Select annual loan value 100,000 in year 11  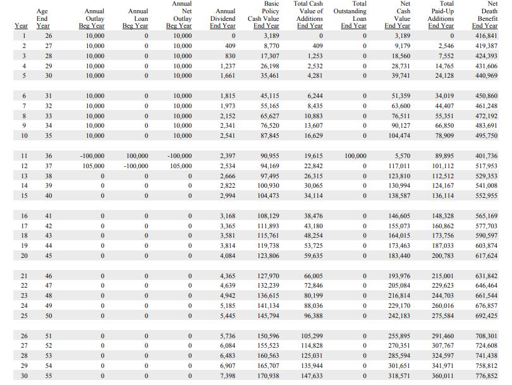[x=137, y=156]
